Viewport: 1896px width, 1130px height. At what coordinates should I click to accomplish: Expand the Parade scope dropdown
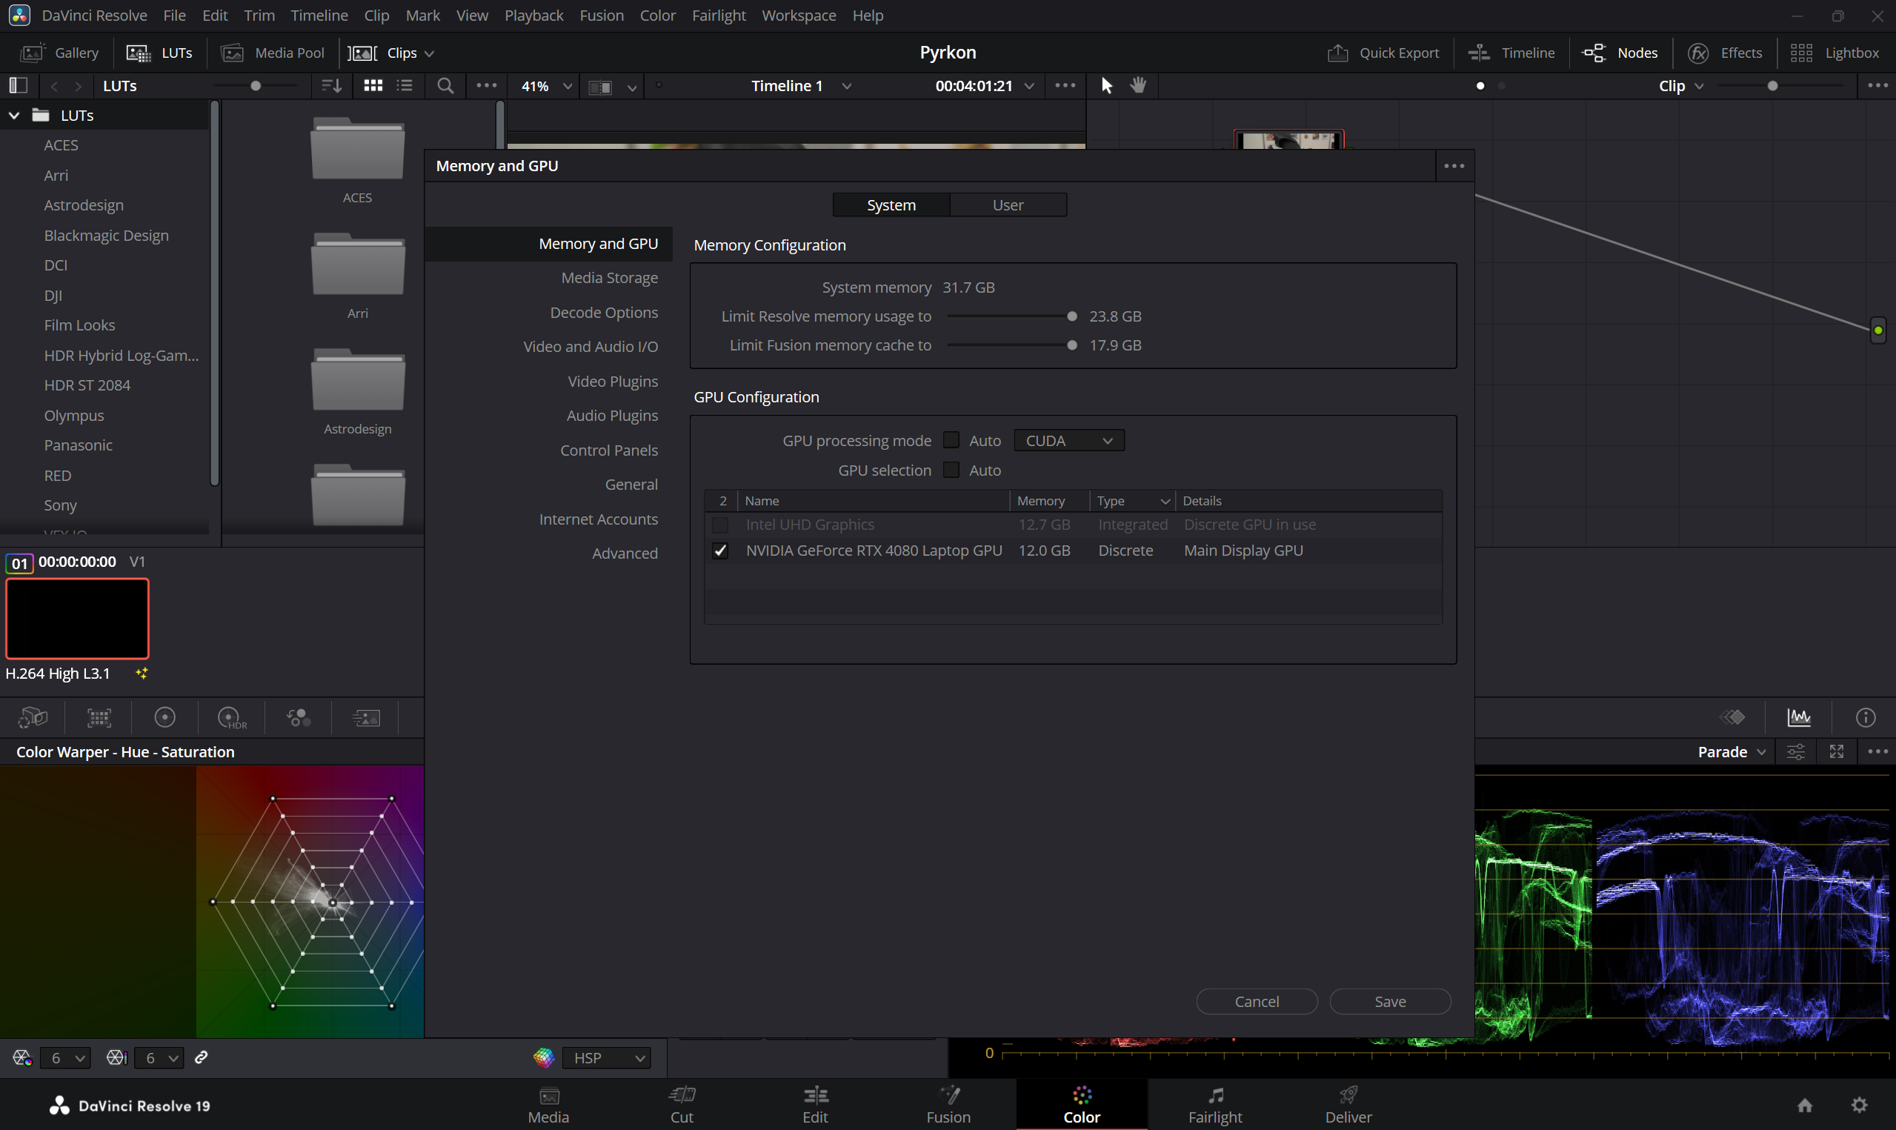(x=1759, y=752)
